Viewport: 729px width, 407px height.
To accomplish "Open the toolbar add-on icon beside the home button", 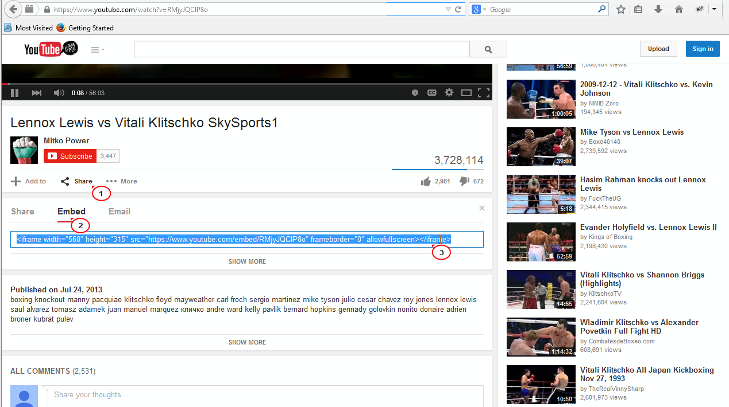I will click(x=700, y=9).
